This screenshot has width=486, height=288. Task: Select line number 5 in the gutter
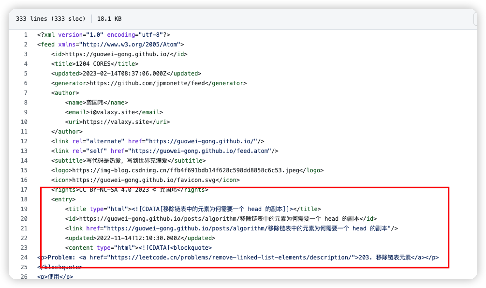pyautogui.click(x=26, y=74)
